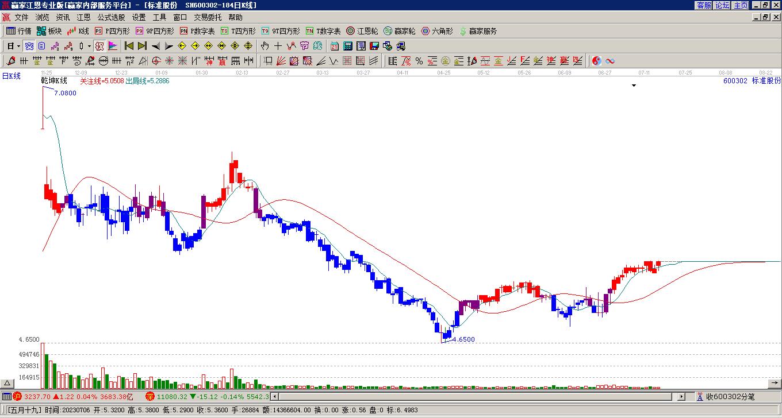Screen dimensions: 782x418
Task: Open the calendar icon in toolbar
Action: (335, 46)
